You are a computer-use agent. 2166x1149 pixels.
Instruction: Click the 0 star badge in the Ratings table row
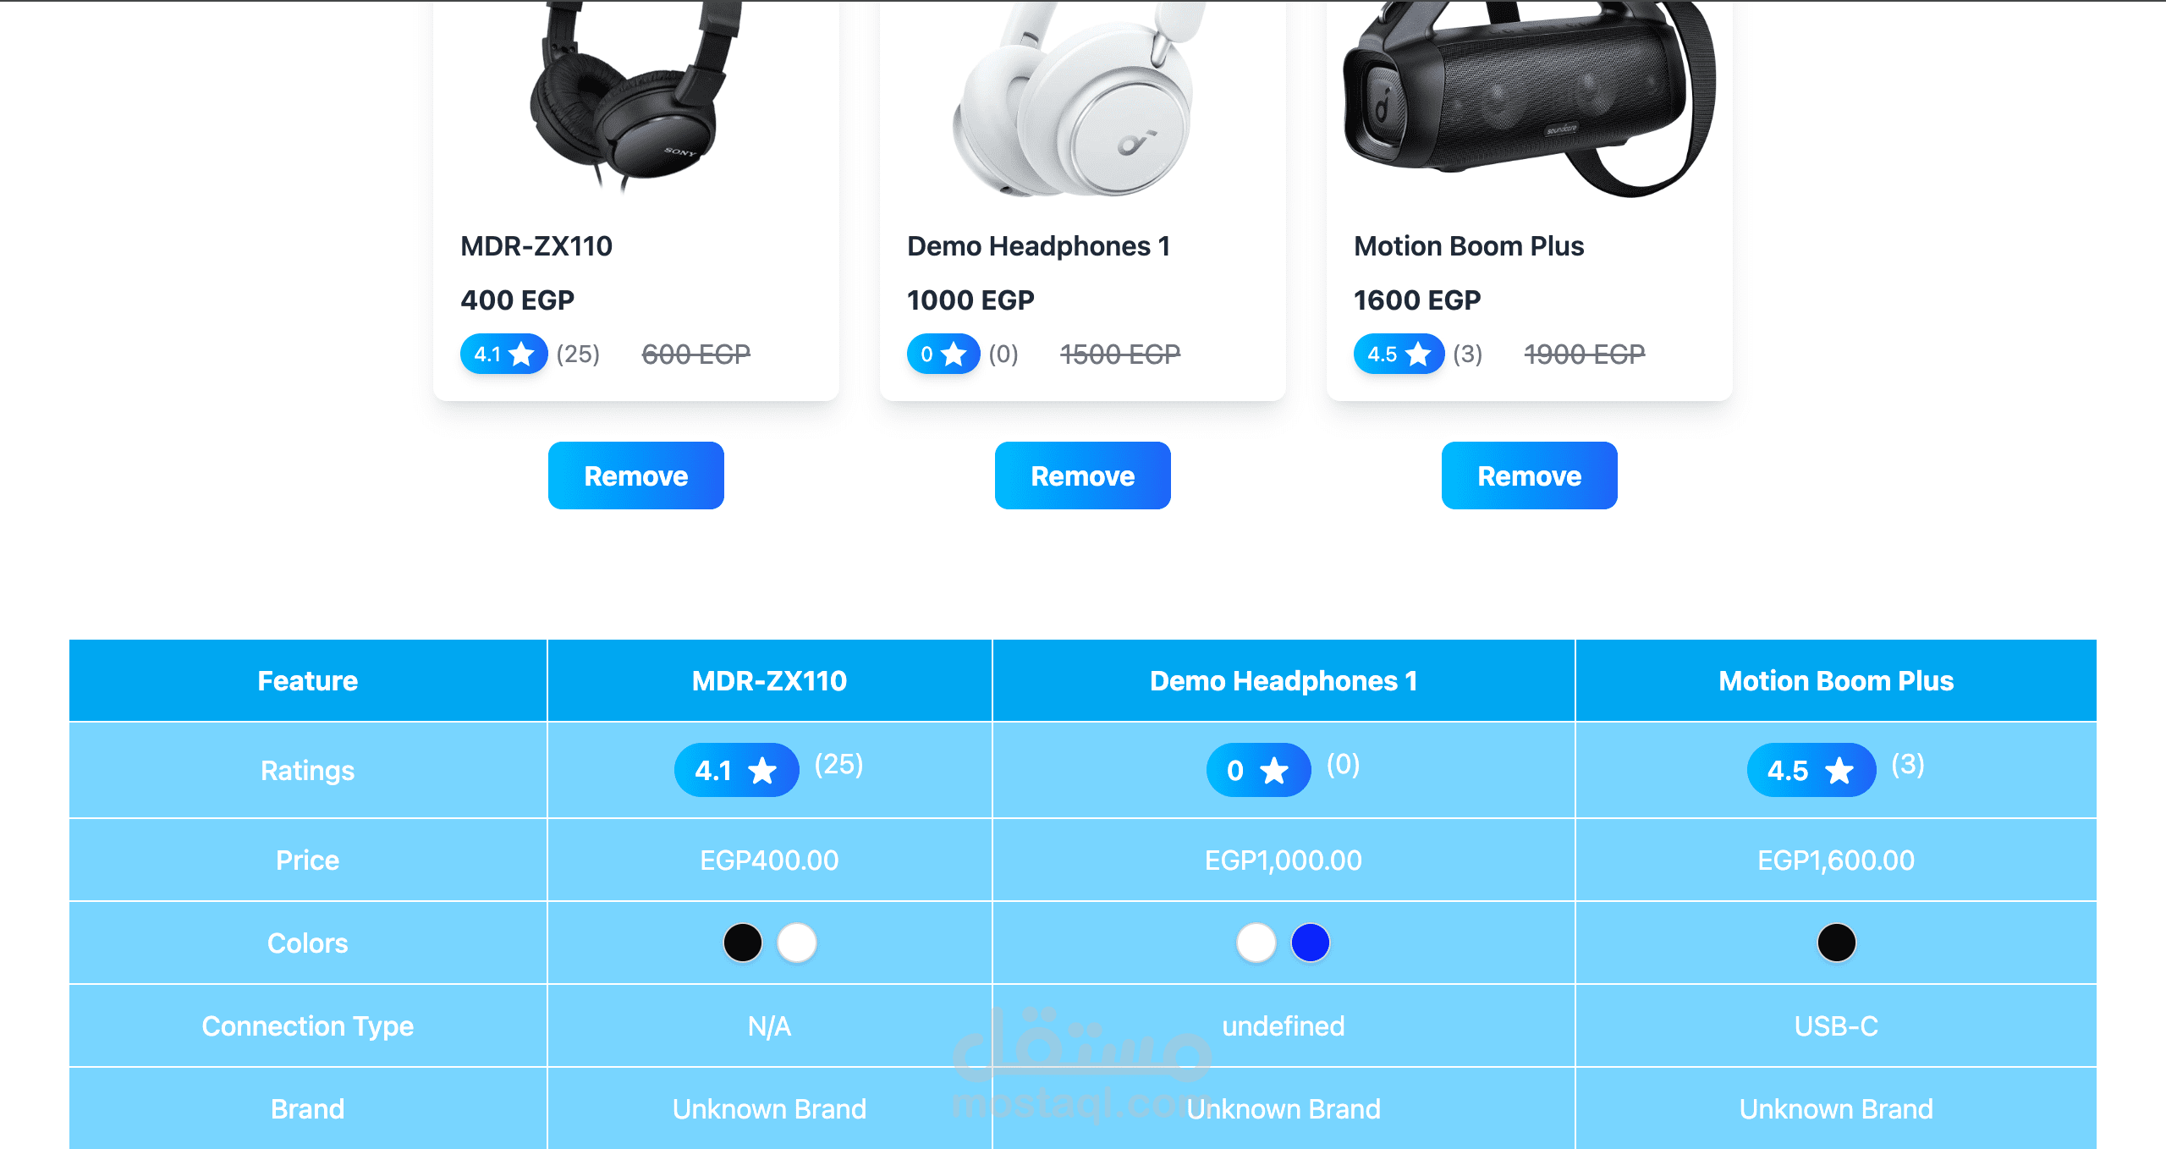(x=1258, y=770)
